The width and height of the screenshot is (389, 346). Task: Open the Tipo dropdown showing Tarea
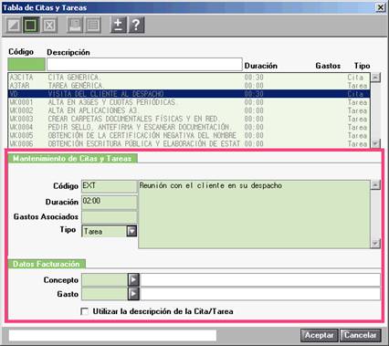[131, 231]
